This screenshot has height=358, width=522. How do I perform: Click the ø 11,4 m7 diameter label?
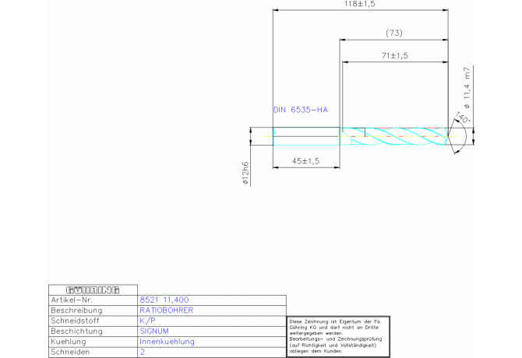467,89
